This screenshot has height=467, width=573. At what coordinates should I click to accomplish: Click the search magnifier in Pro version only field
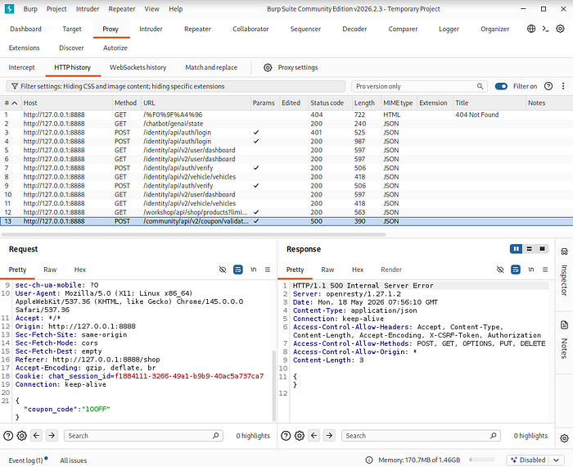480,86
